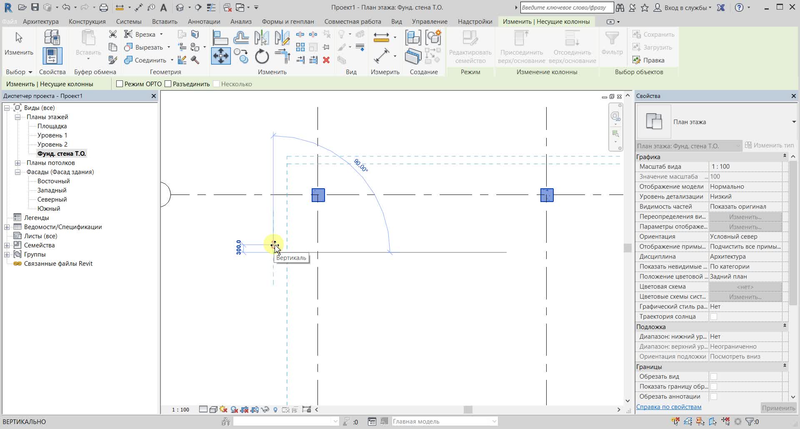Select the Северный elevation view

[52, 200]
